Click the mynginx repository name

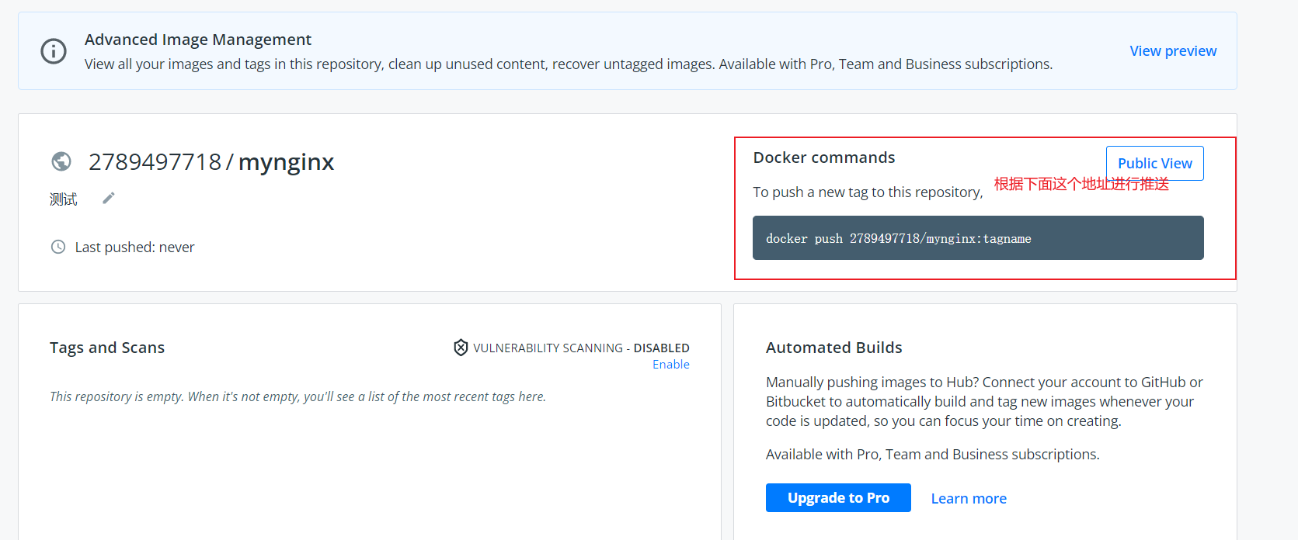286,161
